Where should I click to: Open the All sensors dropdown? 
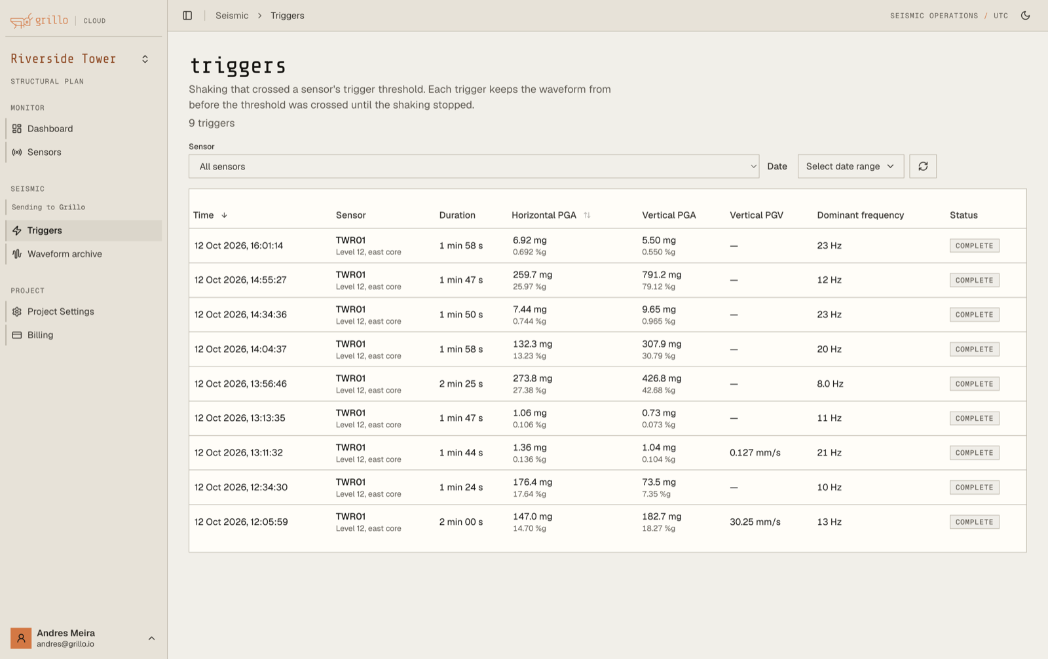pos(474,166)
